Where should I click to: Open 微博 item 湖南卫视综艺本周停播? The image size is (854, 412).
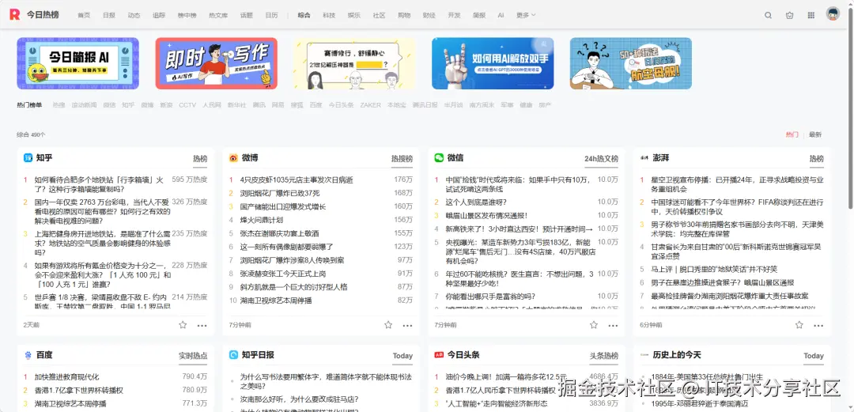[x=276, y=300]
